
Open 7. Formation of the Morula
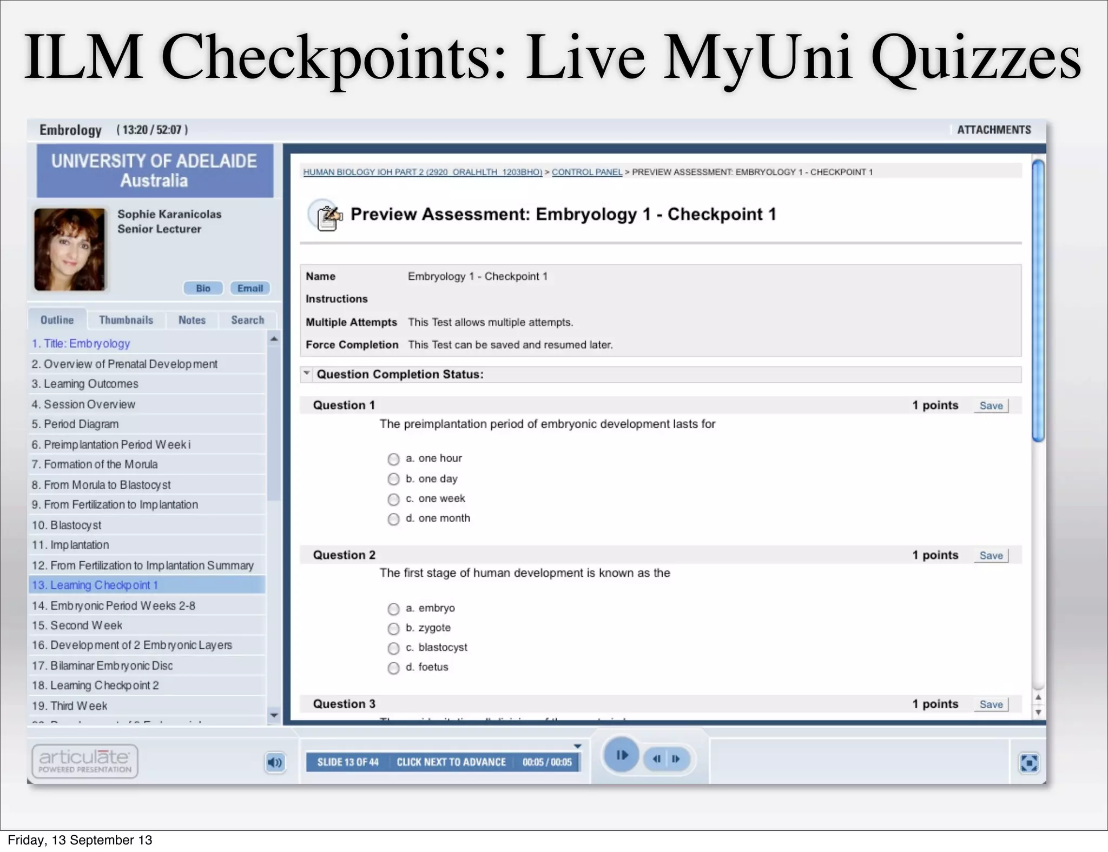tap(147, 464)
